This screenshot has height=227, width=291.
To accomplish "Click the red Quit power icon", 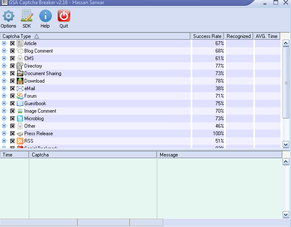I will click(x=64, y=16).
